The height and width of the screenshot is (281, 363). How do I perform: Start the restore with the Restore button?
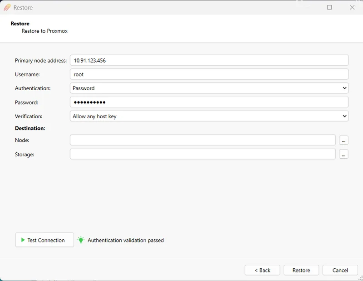(301, 270)
